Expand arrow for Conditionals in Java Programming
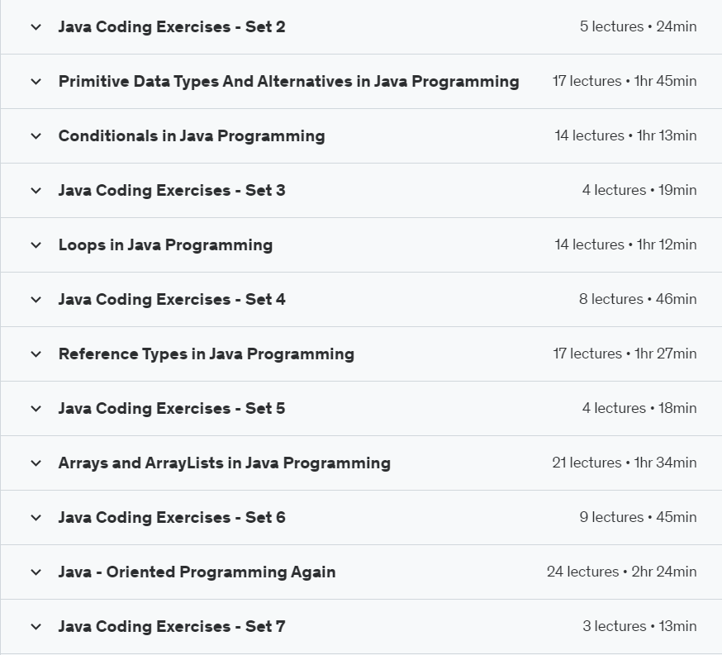The image size is (722, 655). [x=36, y=136]
